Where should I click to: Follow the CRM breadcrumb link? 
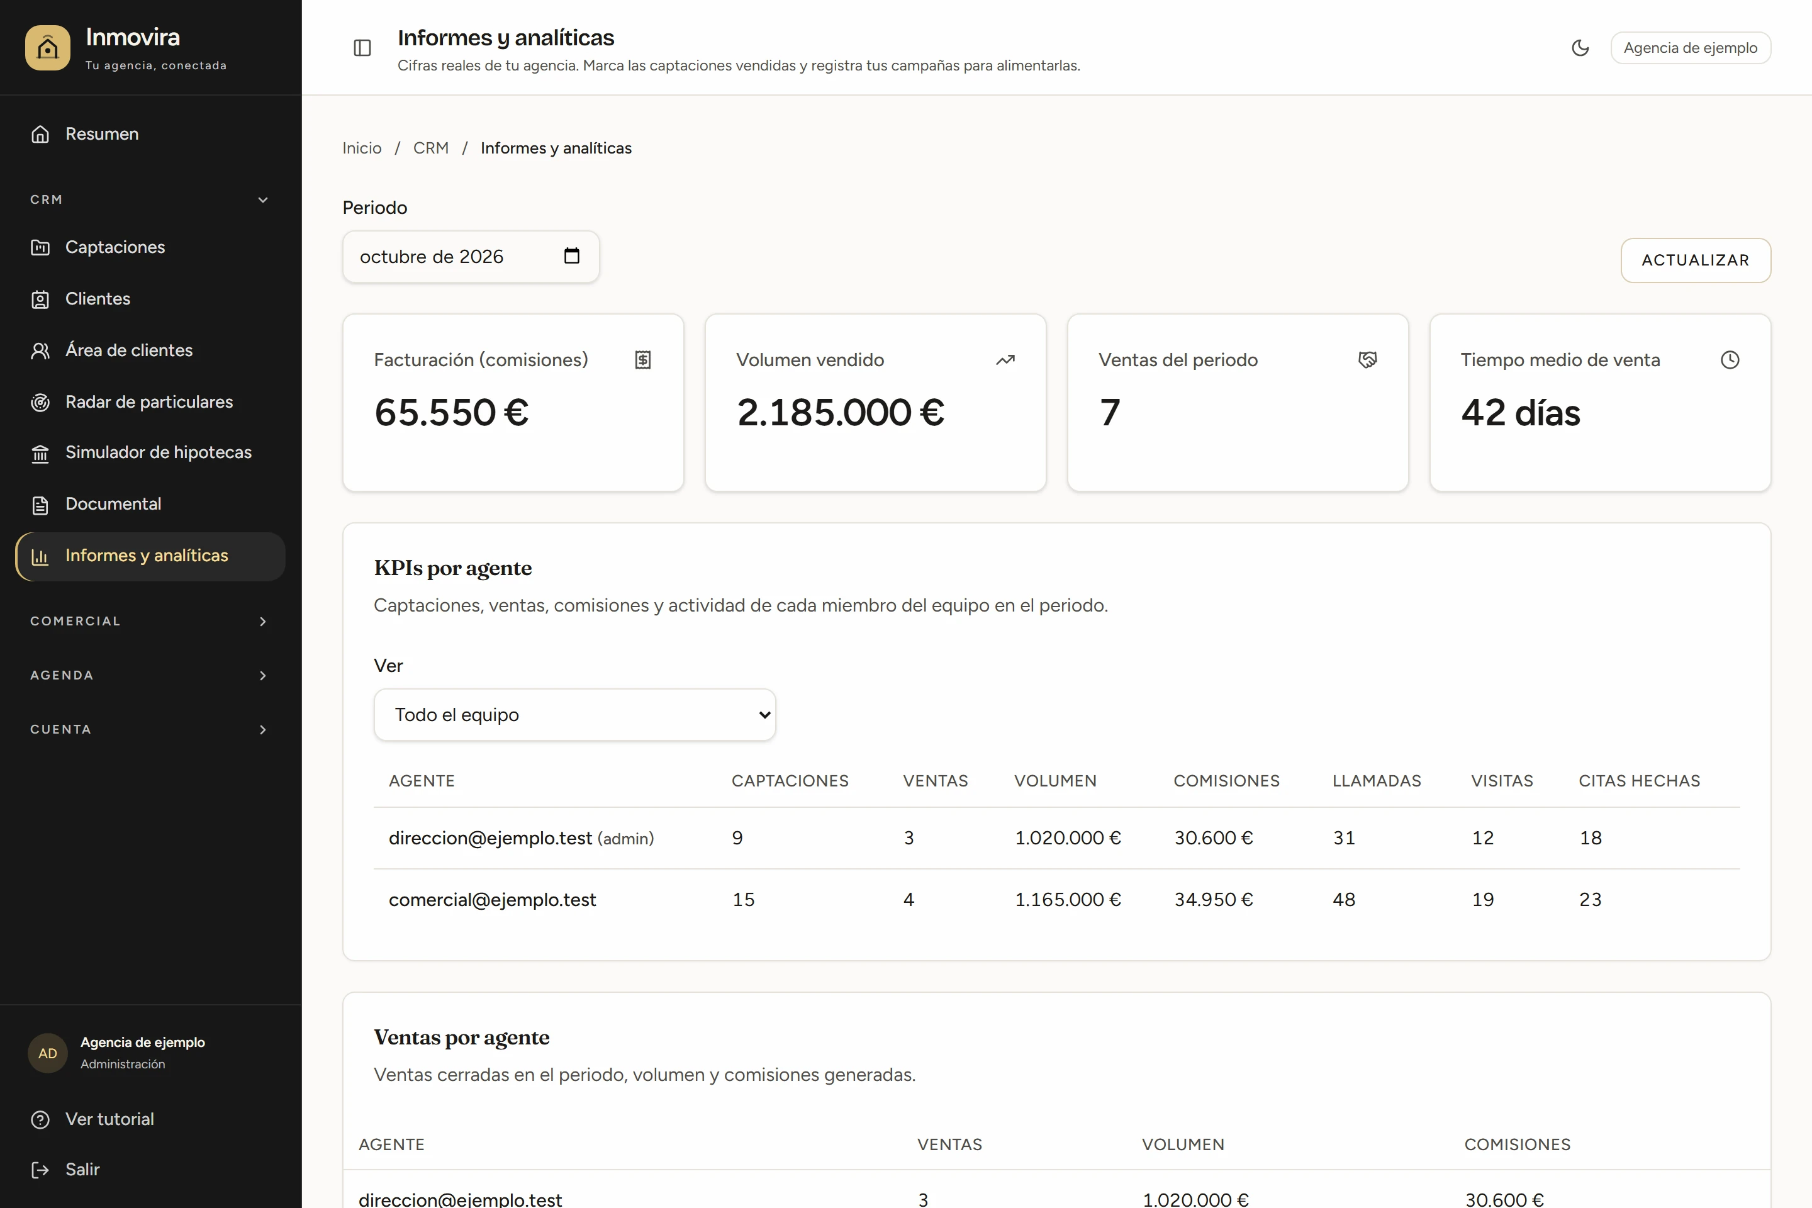pos(430,148)
